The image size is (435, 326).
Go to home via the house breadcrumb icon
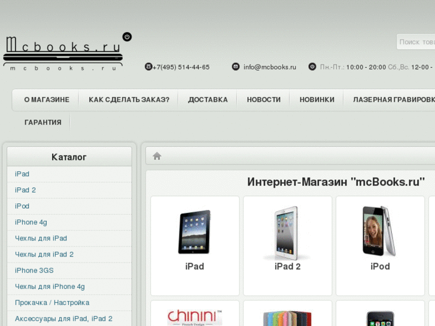pyautogui.click(x=157, y=156)
